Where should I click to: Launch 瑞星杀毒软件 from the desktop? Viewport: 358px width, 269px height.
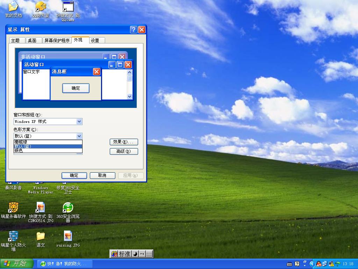[x=13, y=207]
